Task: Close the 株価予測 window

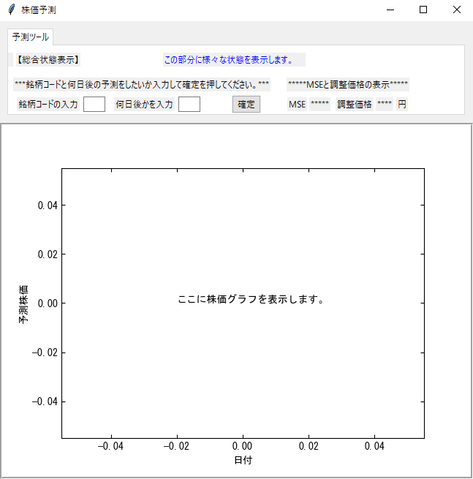Action: 456,10
